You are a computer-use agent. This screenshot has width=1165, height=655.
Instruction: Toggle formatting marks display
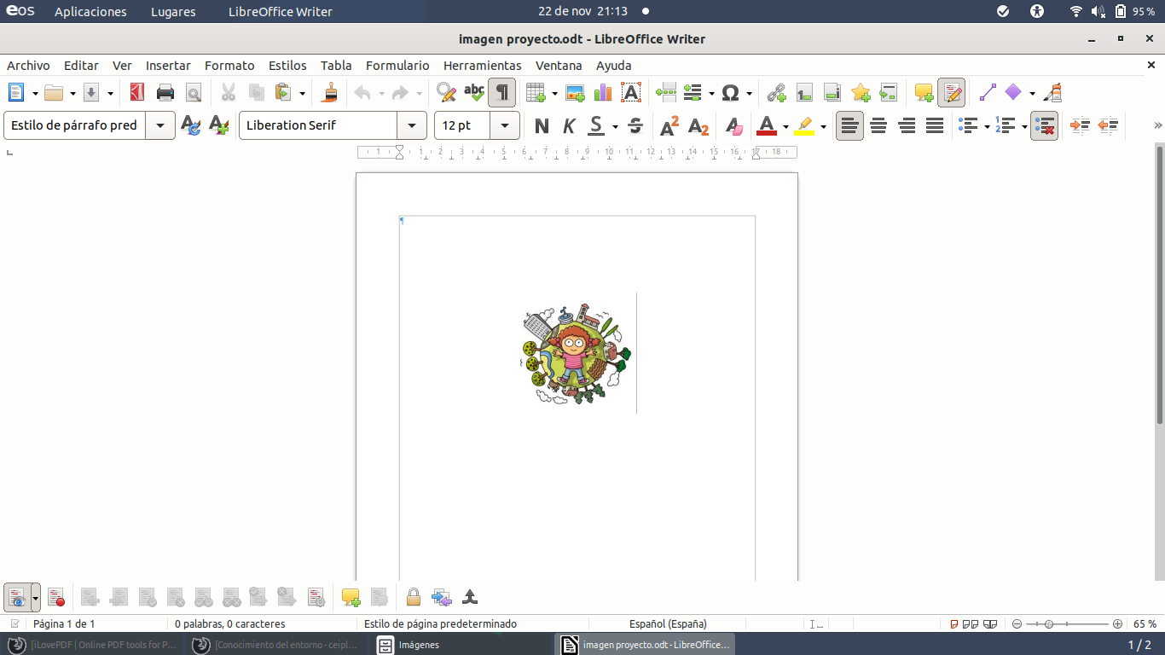tap(501, 92)
